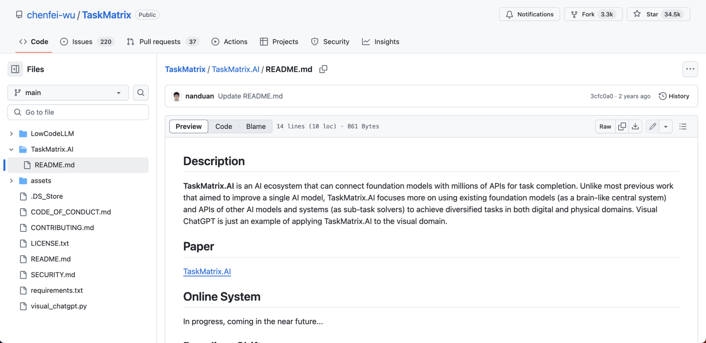The image size is (706, 343).
Task: Collapse the Files side panel icon
Action: [15, 69]
